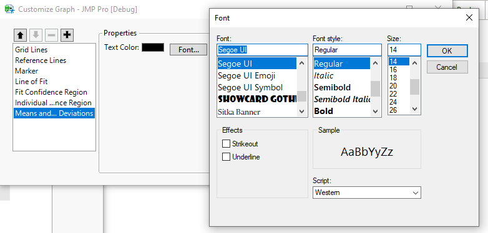Open the Font... button in Properties

coord(188,50)
